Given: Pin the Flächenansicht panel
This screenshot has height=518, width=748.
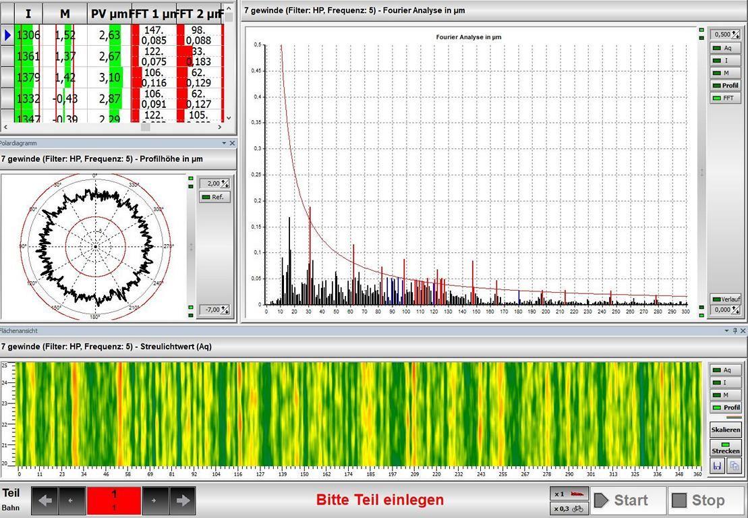Looking at the screenshot, I should pyautogui.click(x=736, y=330).
